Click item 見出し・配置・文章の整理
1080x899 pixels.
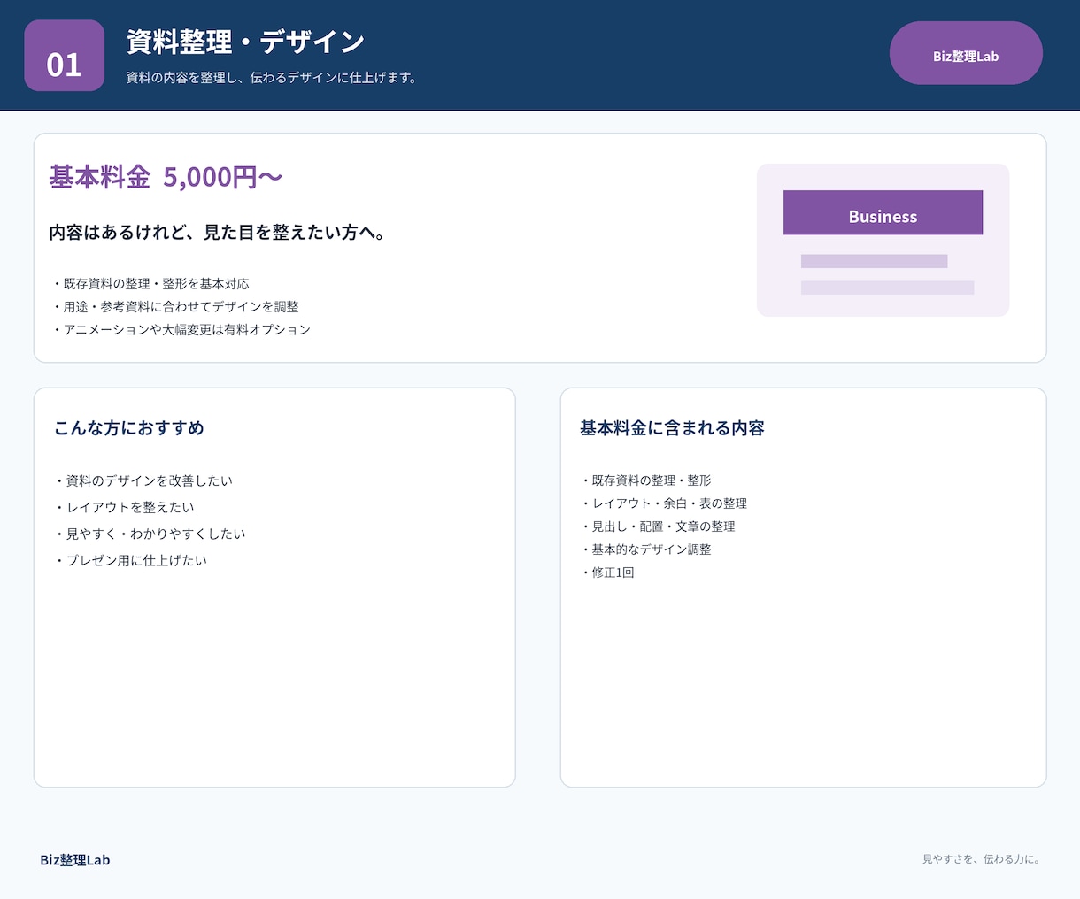658,526
